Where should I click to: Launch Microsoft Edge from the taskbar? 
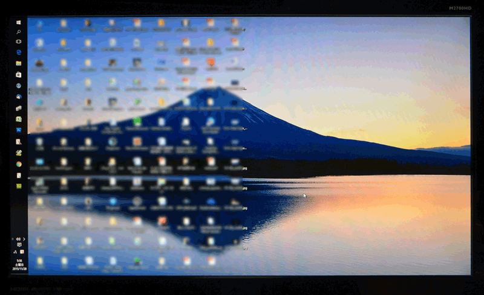point(19,52)
